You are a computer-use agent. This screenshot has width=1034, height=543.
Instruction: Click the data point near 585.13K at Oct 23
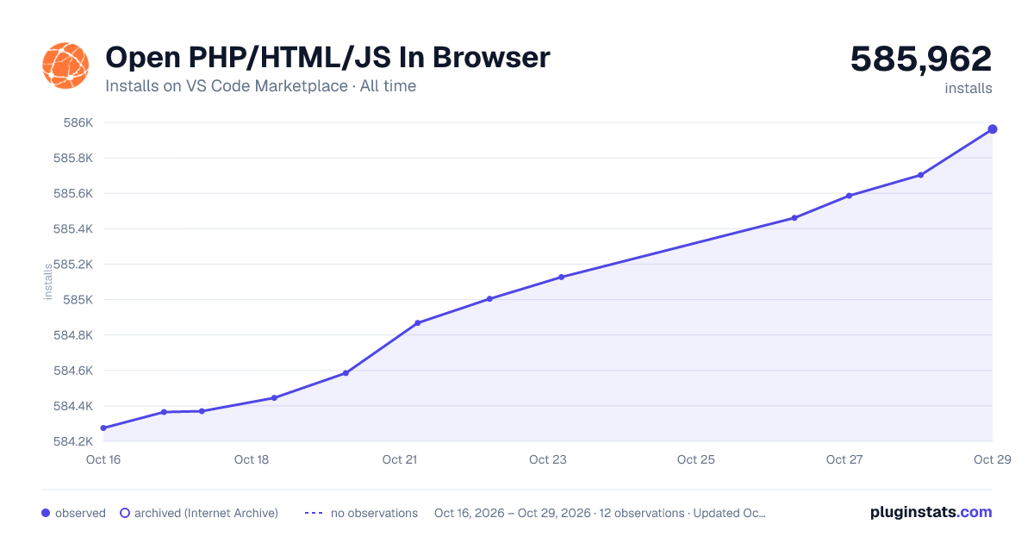click(x=561, y=277)
